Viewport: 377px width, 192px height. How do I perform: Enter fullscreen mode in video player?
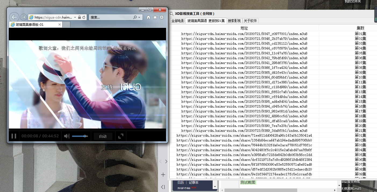click(121, 136)
